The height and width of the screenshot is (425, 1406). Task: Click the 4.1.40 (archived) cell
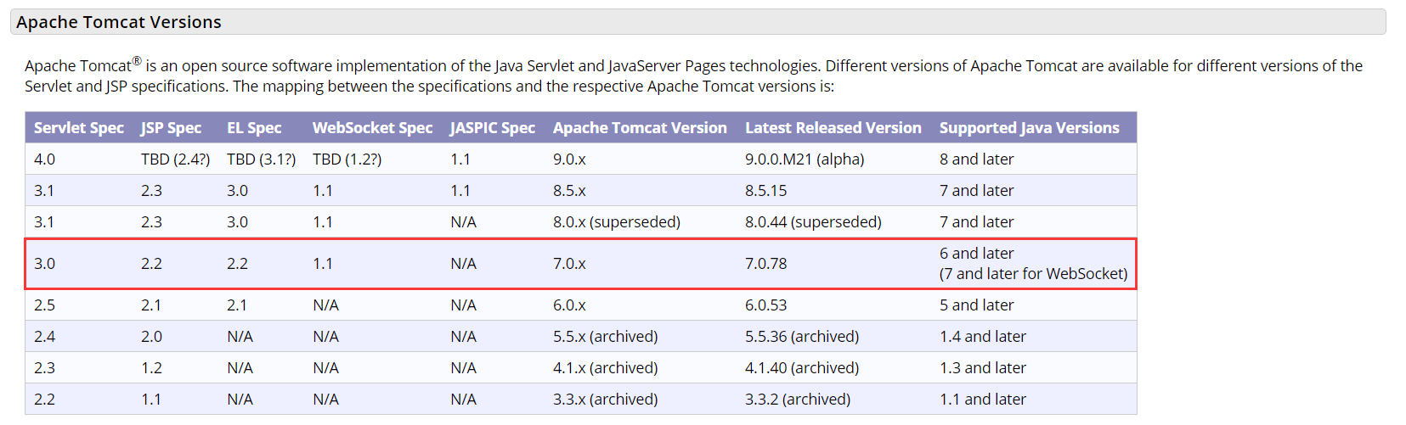[x=801, y=368]
